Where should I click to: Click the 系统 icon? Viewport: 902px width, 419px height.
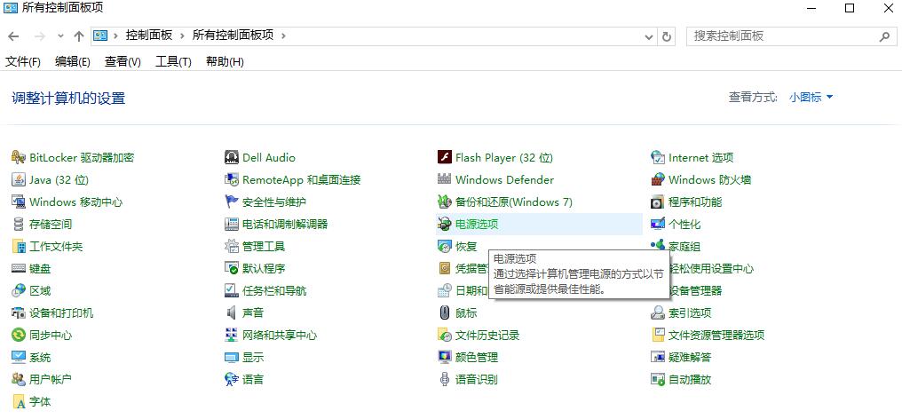pyautogui.click(x=19, y=358)
